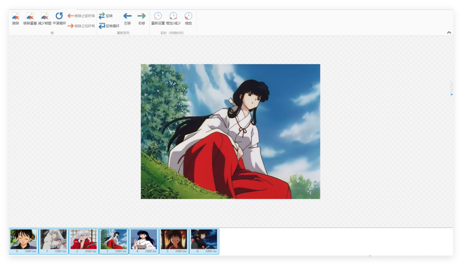Select frame 2 thumbnail
Screen dimensions: 462x265
(x=84, y=241)
